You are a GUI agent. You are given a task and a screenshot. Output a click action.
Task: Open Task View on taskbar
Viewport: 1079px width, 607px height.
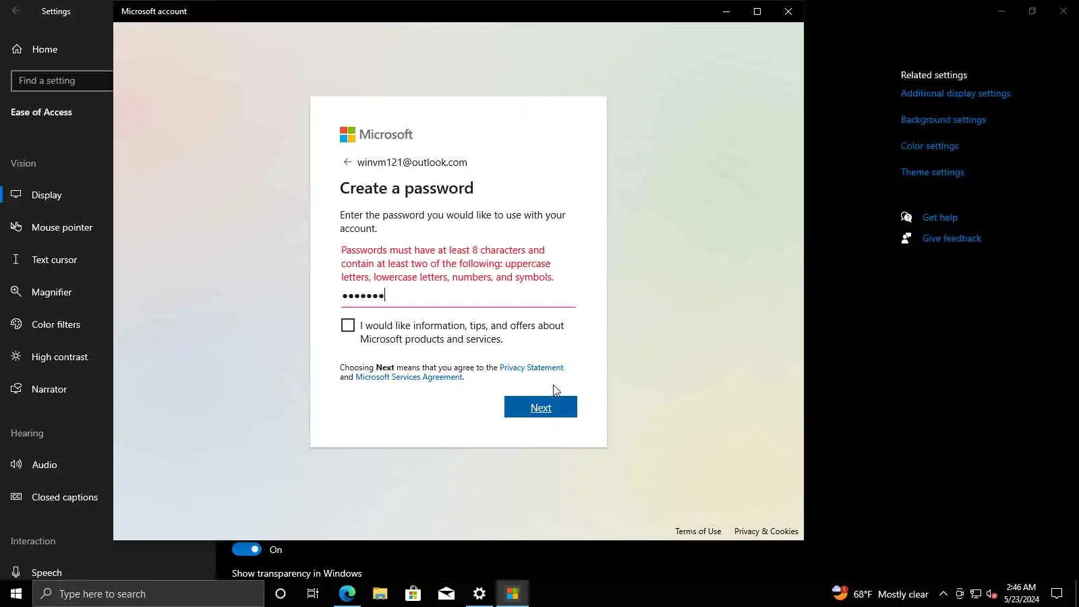coord(313,594)
